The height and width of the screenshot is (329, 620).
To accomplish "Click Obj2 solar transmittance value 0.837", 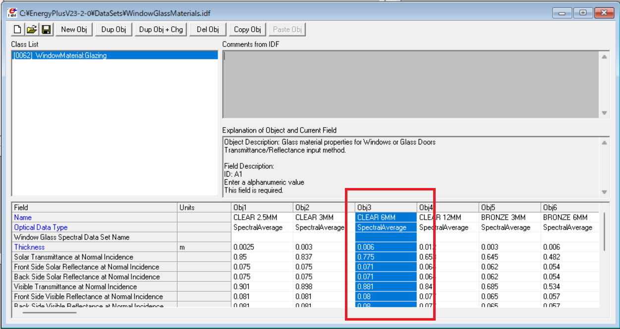I will click(x=324, y=257).
